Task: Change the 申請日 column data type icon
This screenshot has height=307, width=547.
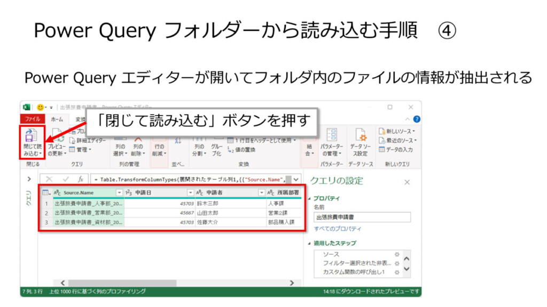Action: [x=128, y=192]
